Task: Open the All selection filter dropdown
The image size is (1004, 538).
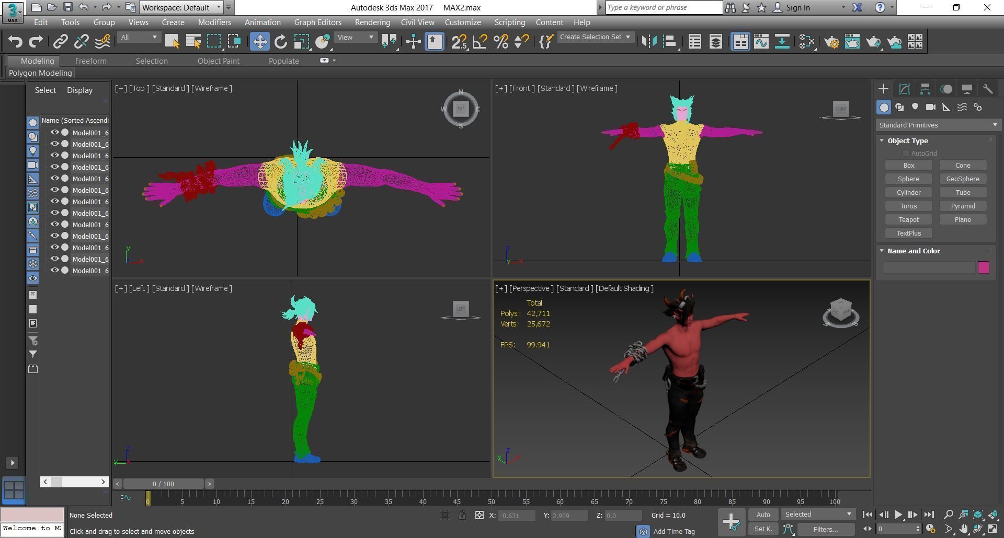Action: [x=139, y=37]
